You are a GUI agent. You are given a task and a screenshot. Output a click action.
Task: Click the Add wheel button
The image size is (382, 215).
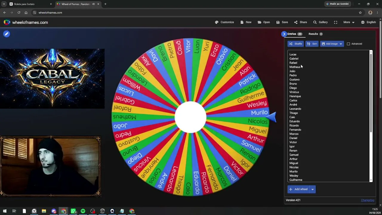coord(298,189)
